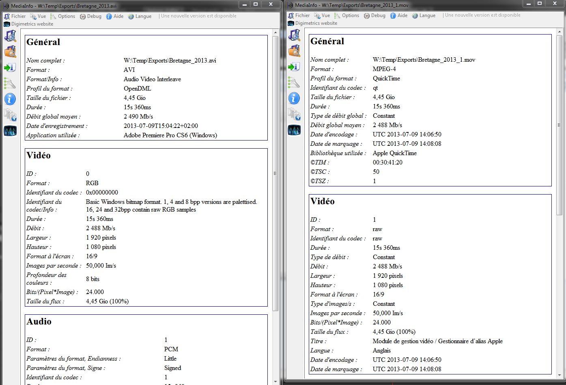Select 'qt' codec identifier value
The width and height of the screenshot is (566, 385).
375,88
